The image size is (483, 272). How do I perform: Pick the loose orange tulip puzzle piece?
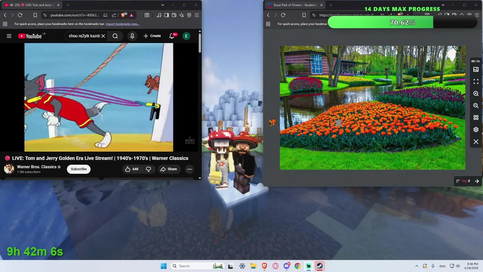coord(272,122)
